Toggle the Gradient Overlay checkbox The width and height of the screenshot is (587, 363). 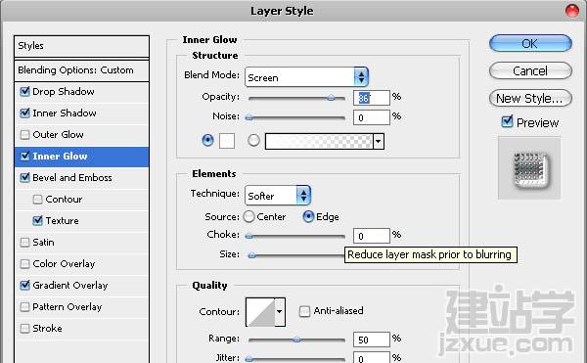pyautogui.click(x=24, y=286)
